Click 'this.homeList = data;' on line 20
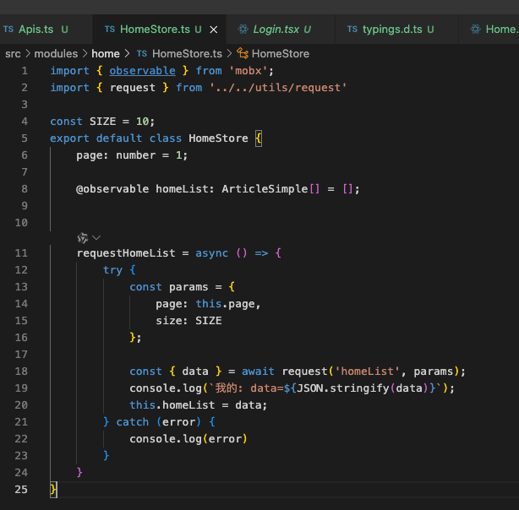This screenshot has width=519, height=510. coord(199,405)
